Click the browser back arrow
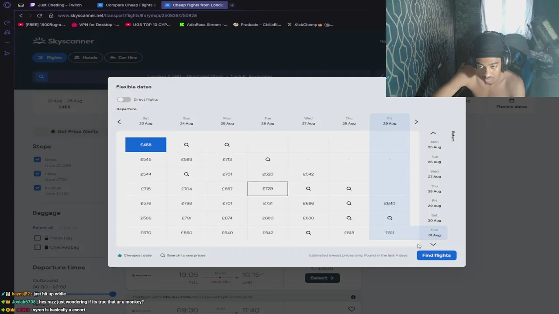 pos(21,16)
